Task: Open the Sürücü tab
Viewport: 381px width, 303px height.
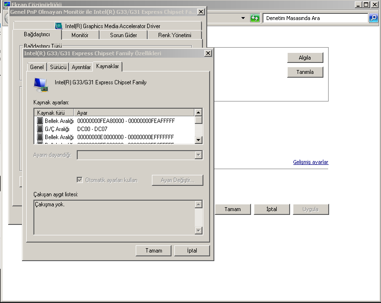Action: (58, 67)
